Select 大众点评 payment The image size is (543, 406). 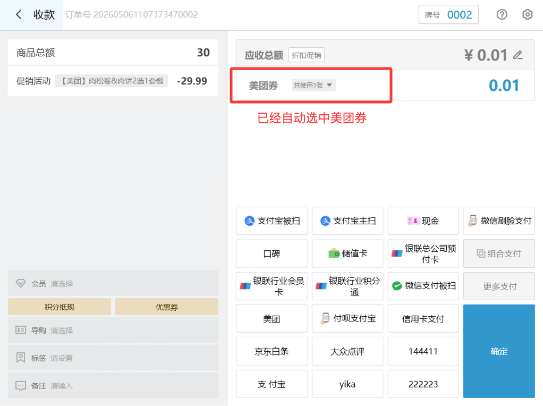click(347, 351)
